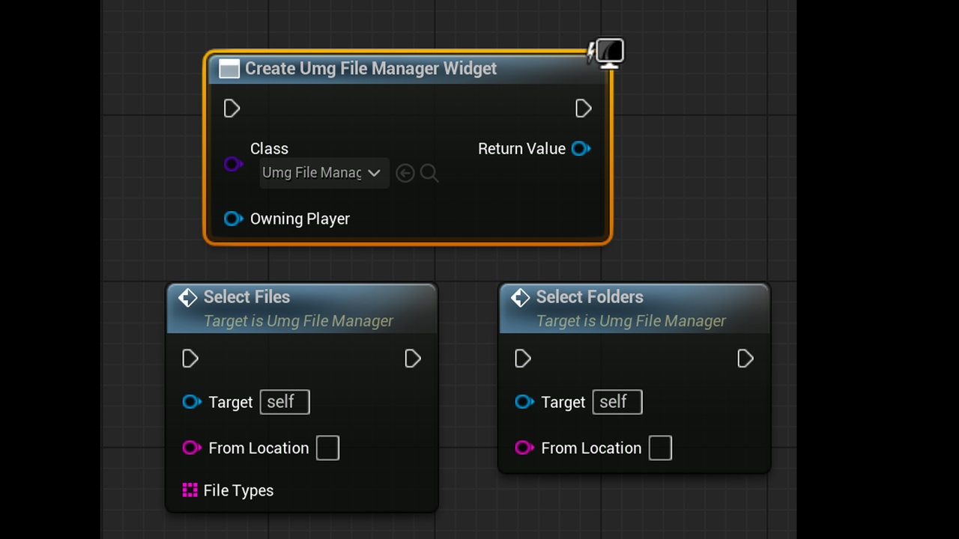Click the exec output pin on Select Folders
Viewport: 959px width, 539px height.
[x=745, y=359]
